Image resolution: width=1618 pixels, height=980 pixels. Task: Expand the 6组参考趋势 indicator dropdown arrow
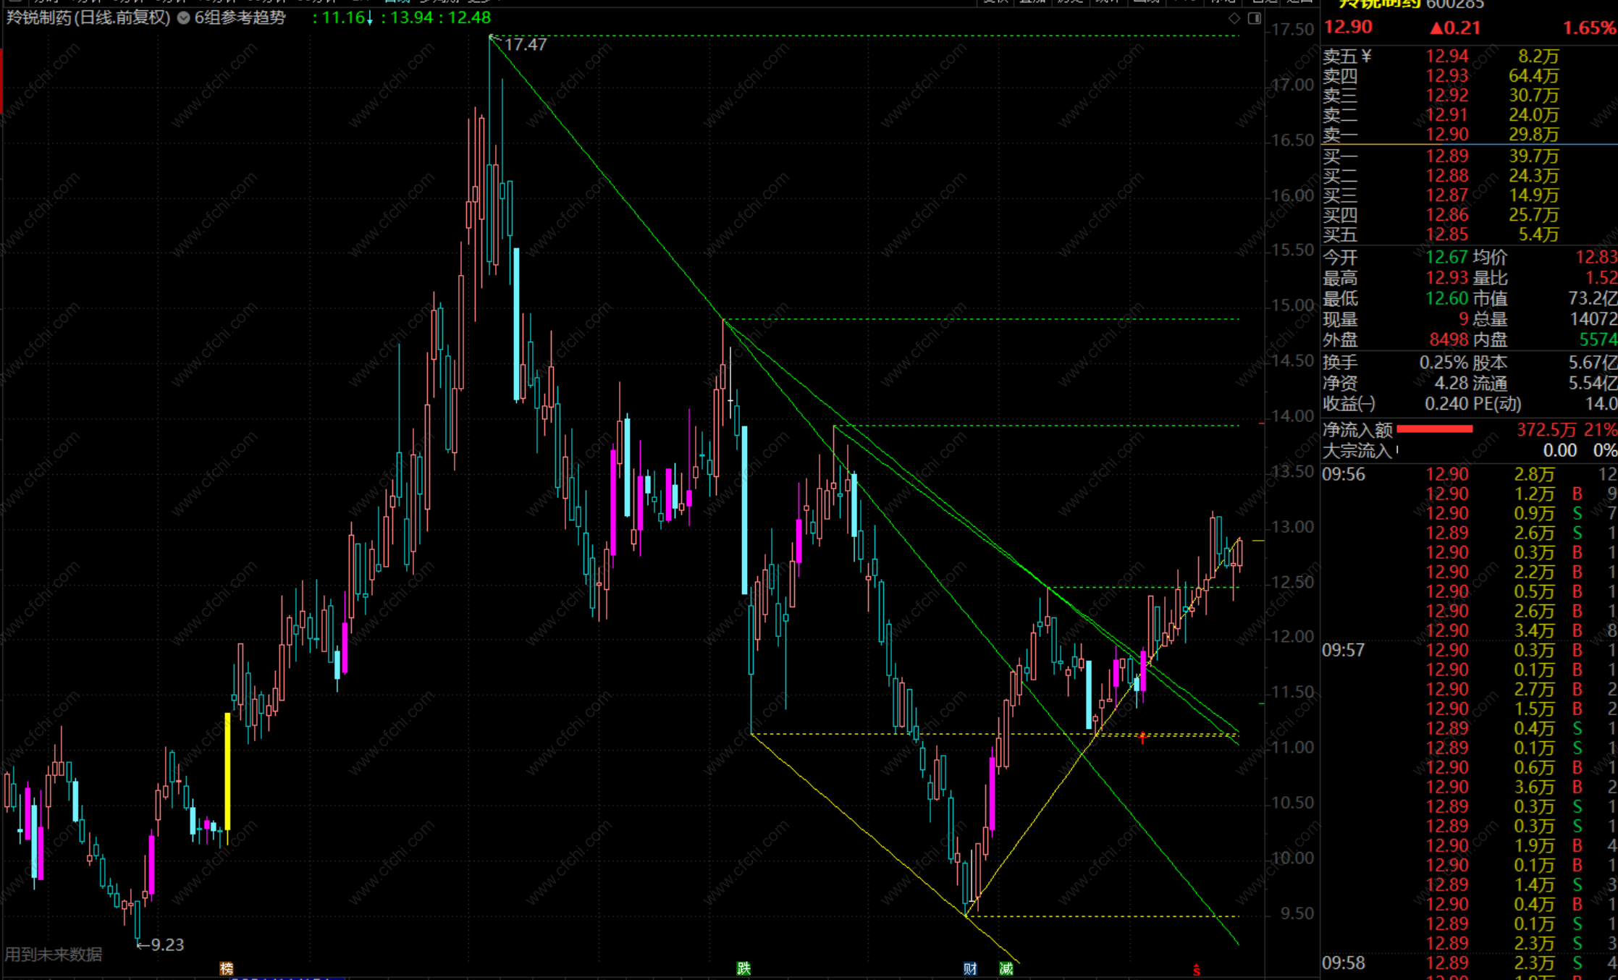click(184, 18)
